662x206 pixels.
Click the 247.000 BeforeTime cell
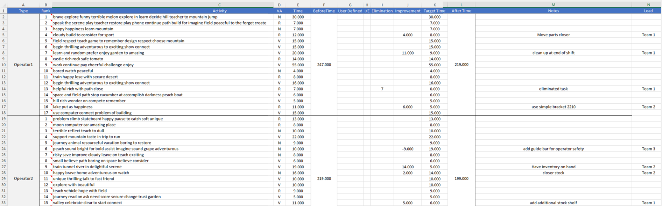tap(324, 65)
